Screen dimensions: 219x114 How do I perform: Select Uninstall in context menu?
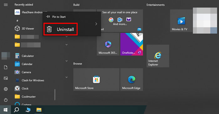tap(60, 29)
